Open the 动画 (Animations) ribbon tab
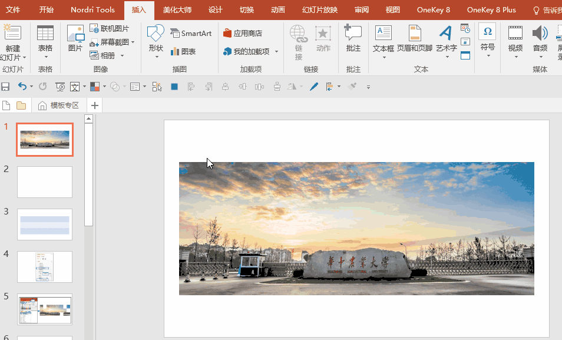The width and height of the screenshot is (562, 340). coord(278,10)
